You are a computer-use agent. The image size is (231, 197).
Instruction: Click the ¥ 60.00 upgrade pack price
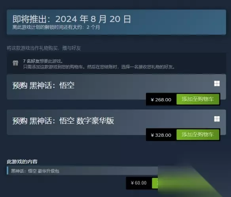pyautogui.click(x=138, y=183)
